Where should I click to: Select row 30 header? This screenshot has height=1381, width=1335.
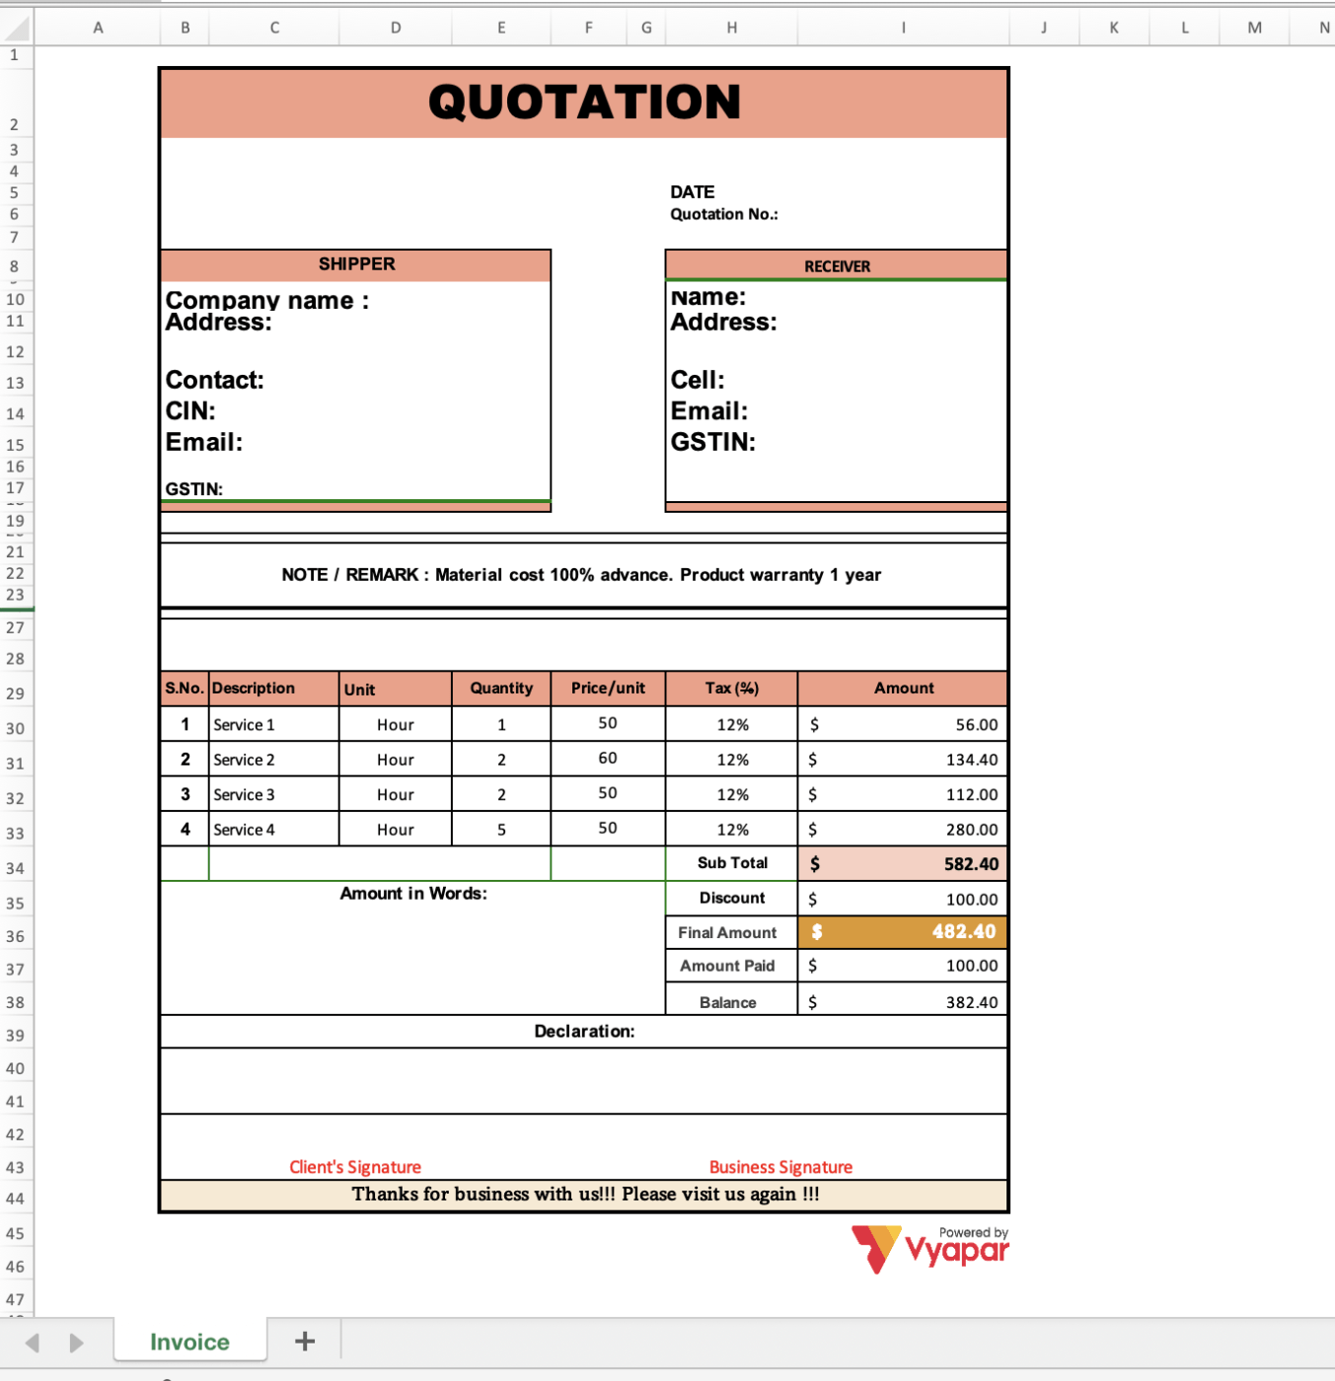pyautogui.click(x=16, y=728)
